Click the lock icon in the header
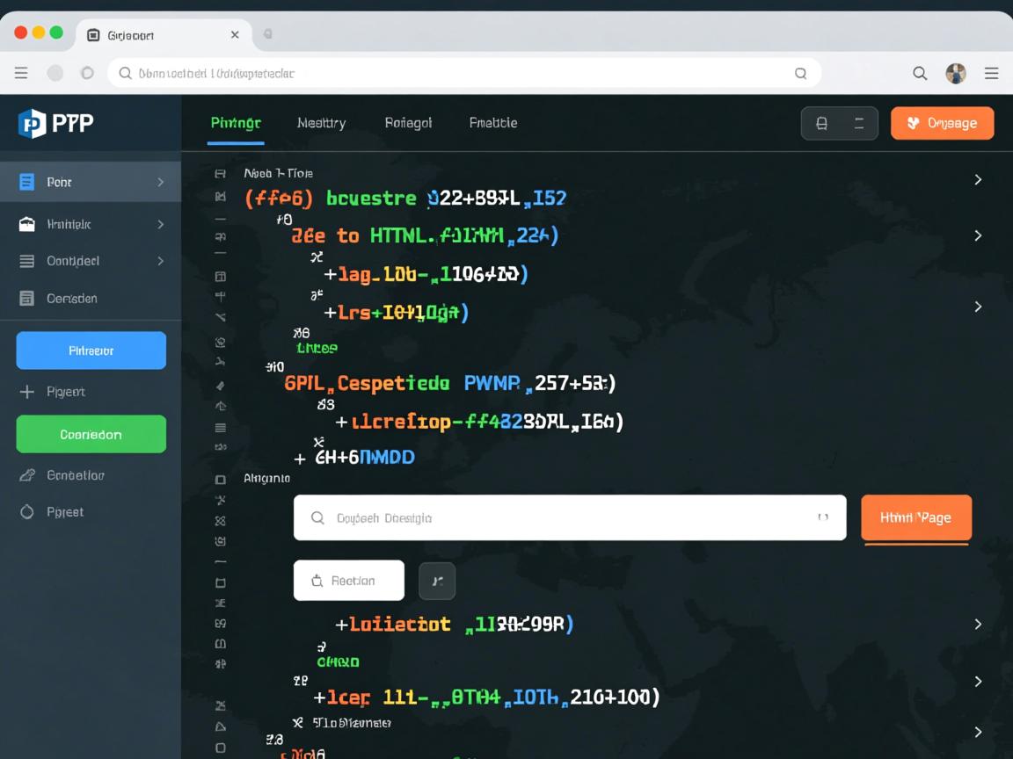1013x759 pixels. click(821, 124)
